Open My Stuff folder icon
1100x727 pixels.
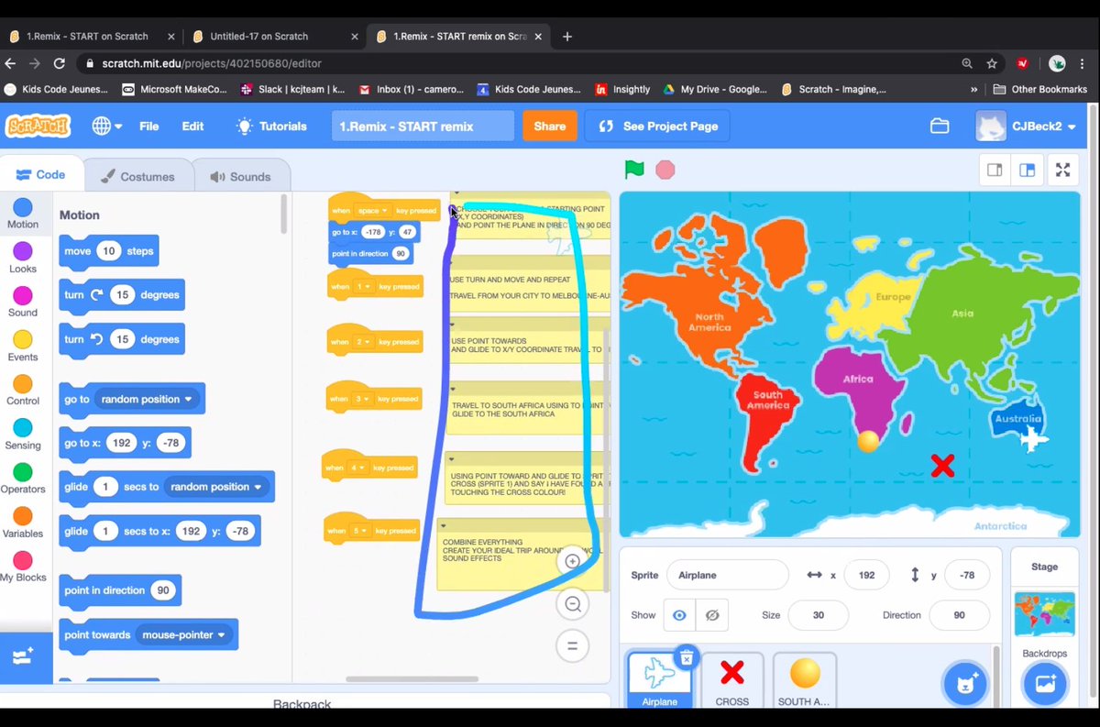[940, 127]
